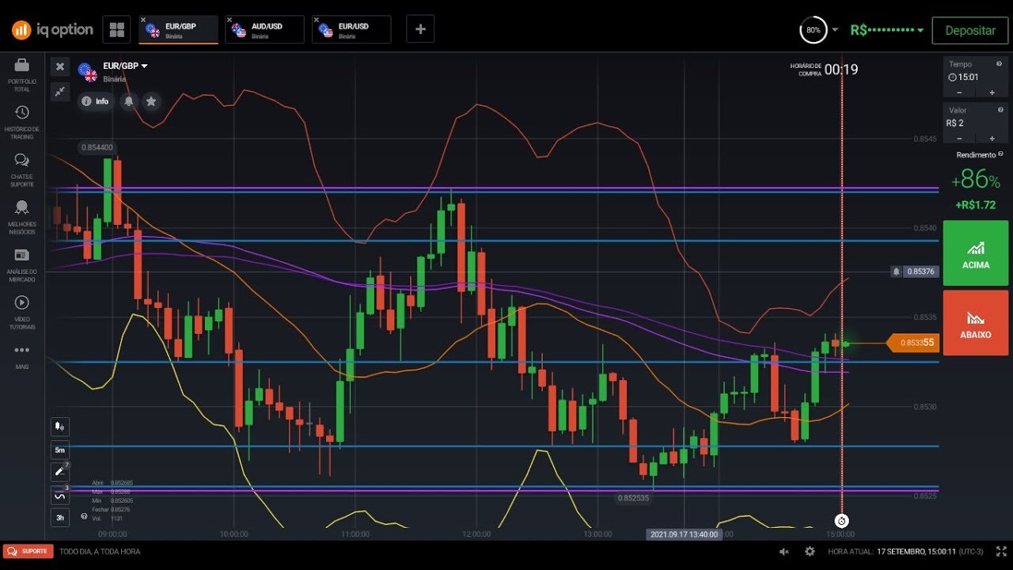1013x570 pixels.
Task: Click the Depositar button
Action: (969, 29)
